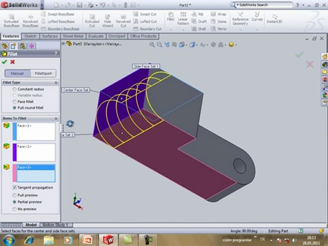Select the Extruded Boss/Base tool
The image size is (328, 246).
coord(11,21)
